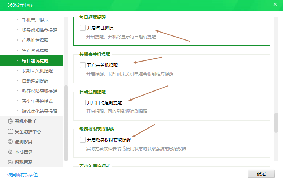Enable the 开启每日趣玩 checkbox
The height and width of the screenshot is (181, 283).
(x=83, y=28)
